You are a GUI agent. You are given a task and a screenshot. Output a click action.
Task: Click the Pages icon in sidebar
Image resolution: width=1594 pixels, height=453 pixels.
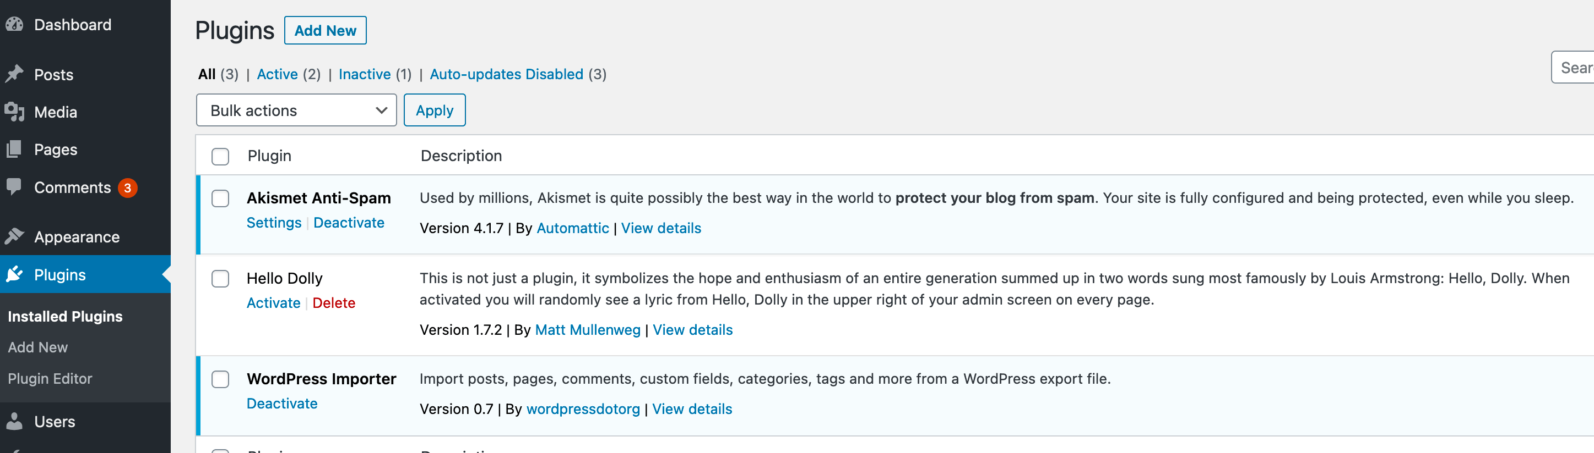[x=14, y=150]
